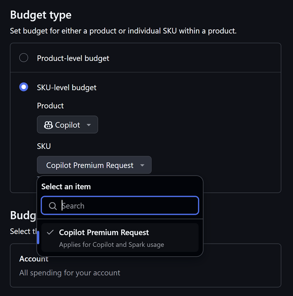Select the Account budget scope card
The height and width of the screenshot is (296, 293).
146,265
